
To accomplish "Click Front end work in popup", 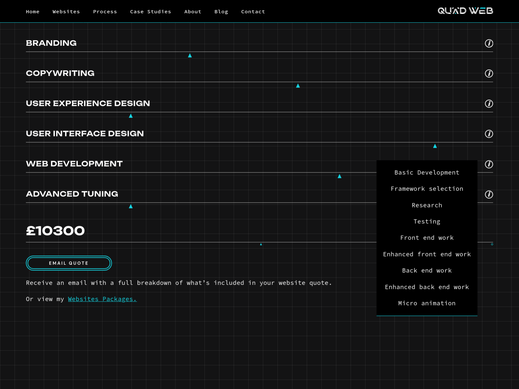I will tap(427, 238).
